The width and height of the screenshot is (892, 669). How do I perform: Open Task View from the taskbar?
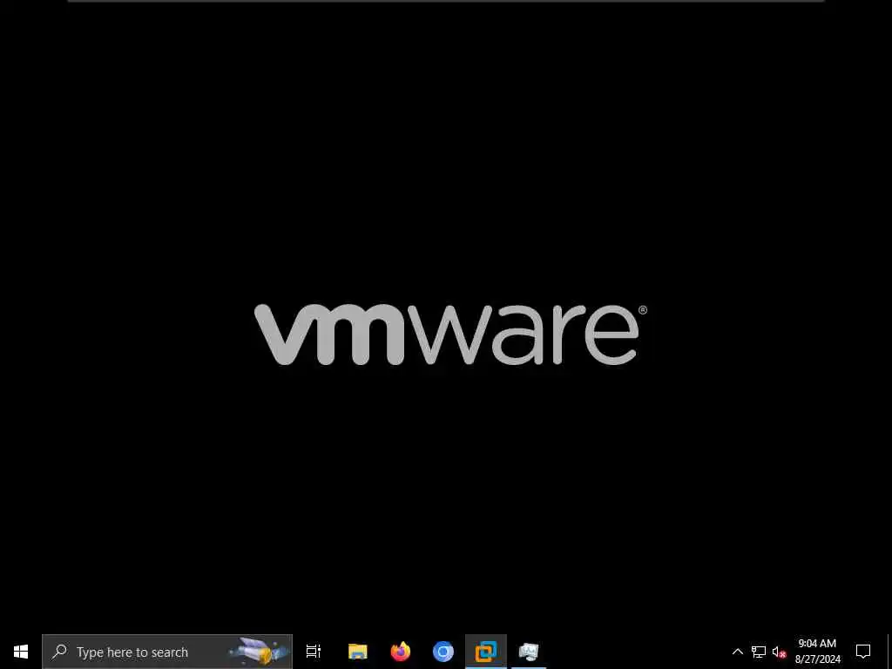314,652
